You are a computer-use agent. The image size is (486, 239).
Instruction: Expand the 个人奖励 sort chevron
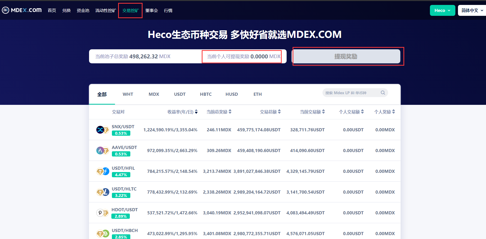[394, 112]
